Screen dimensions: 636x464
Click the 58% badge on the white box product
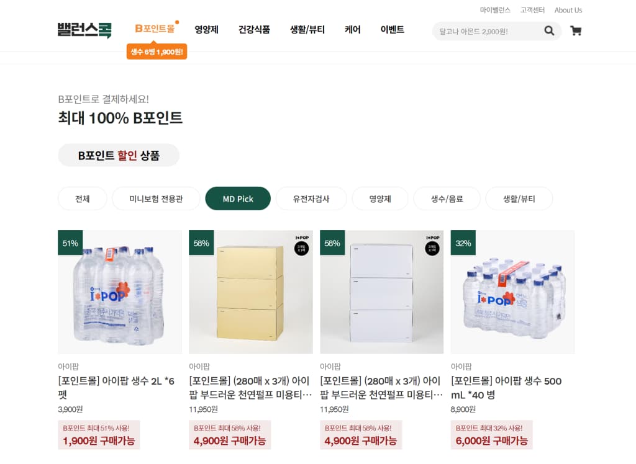332,243
